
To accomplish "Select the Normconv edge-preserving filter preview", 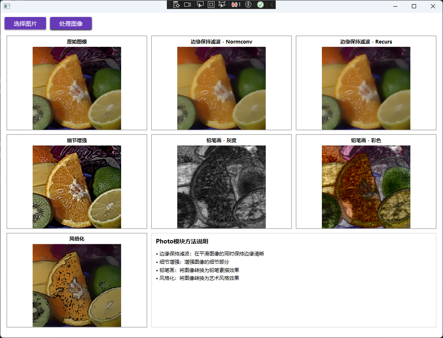I will point(221,88).
